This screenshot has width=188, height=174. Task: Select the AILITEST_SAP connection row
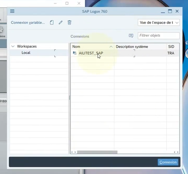click(x=125, y=53)
